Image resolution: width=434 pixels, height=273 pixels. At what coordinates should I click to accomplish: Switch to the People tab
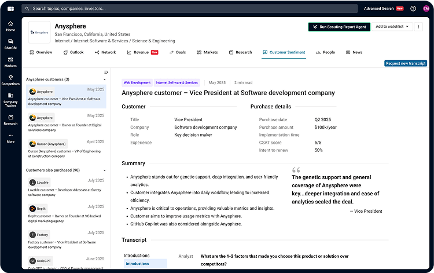(x=325, y=52)
